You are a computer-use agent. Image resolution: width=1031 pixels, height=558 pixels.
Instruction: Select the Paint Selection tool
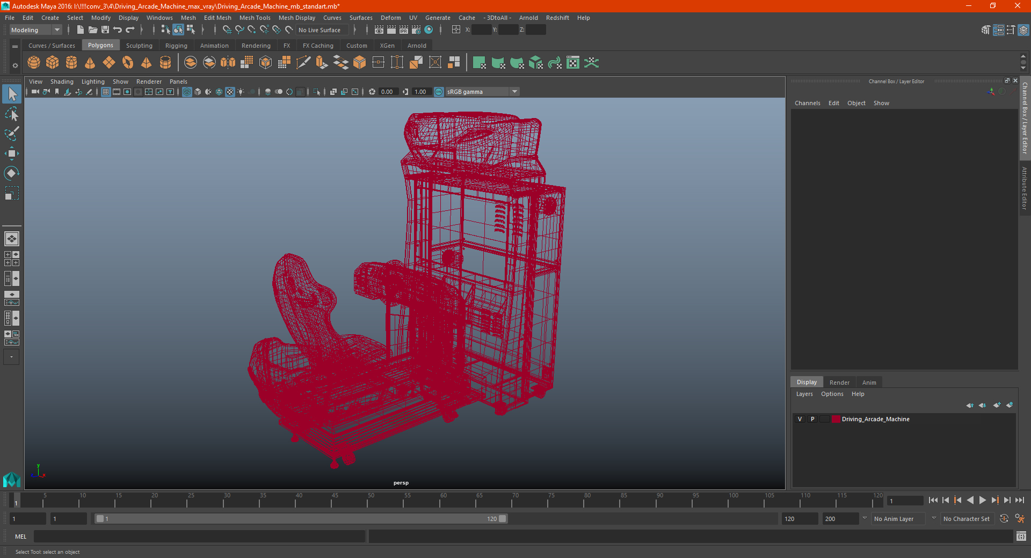coord(11,134)
